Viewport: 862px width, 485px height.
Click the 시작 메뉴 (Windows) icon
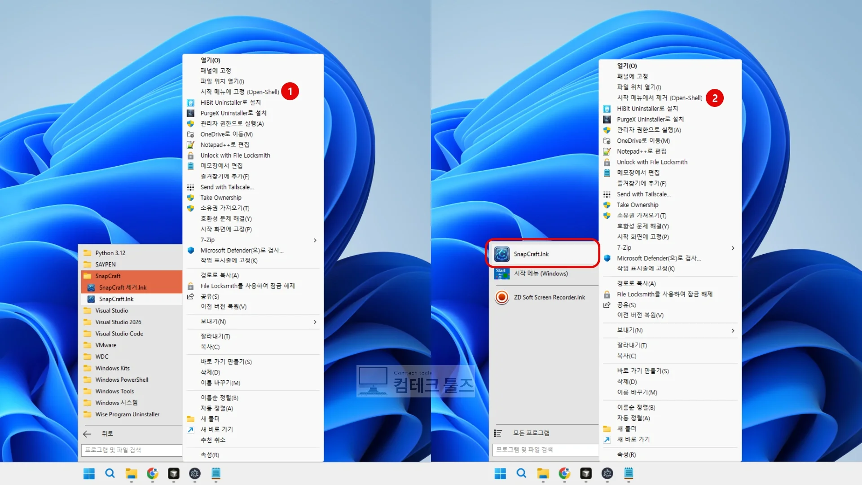click(501, 273)
